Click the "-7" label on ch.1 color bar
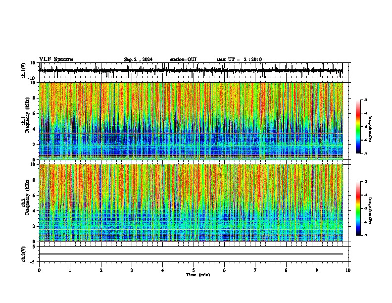The image size is (392, 303). click(365, 153)
